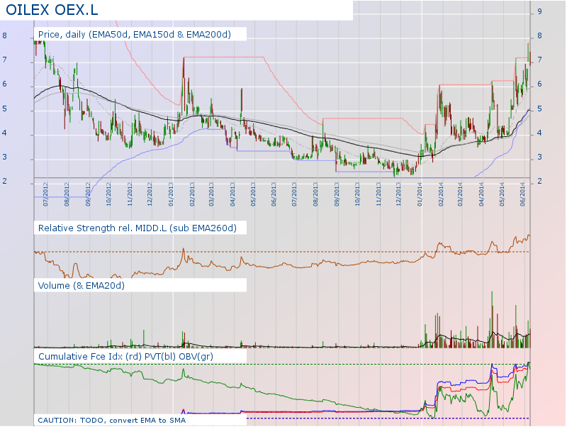This screenshot has height=427, width=567.
Task: Select the "10/2012" date axis label
Action: click(108, 194)
